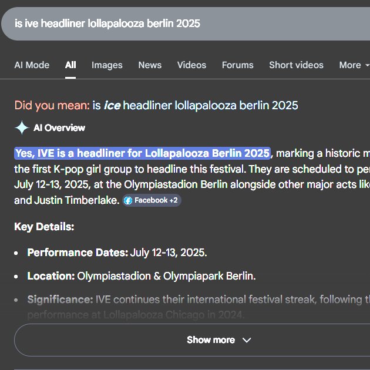
Task: Click the search box containing the query
Action: [186, 23]
